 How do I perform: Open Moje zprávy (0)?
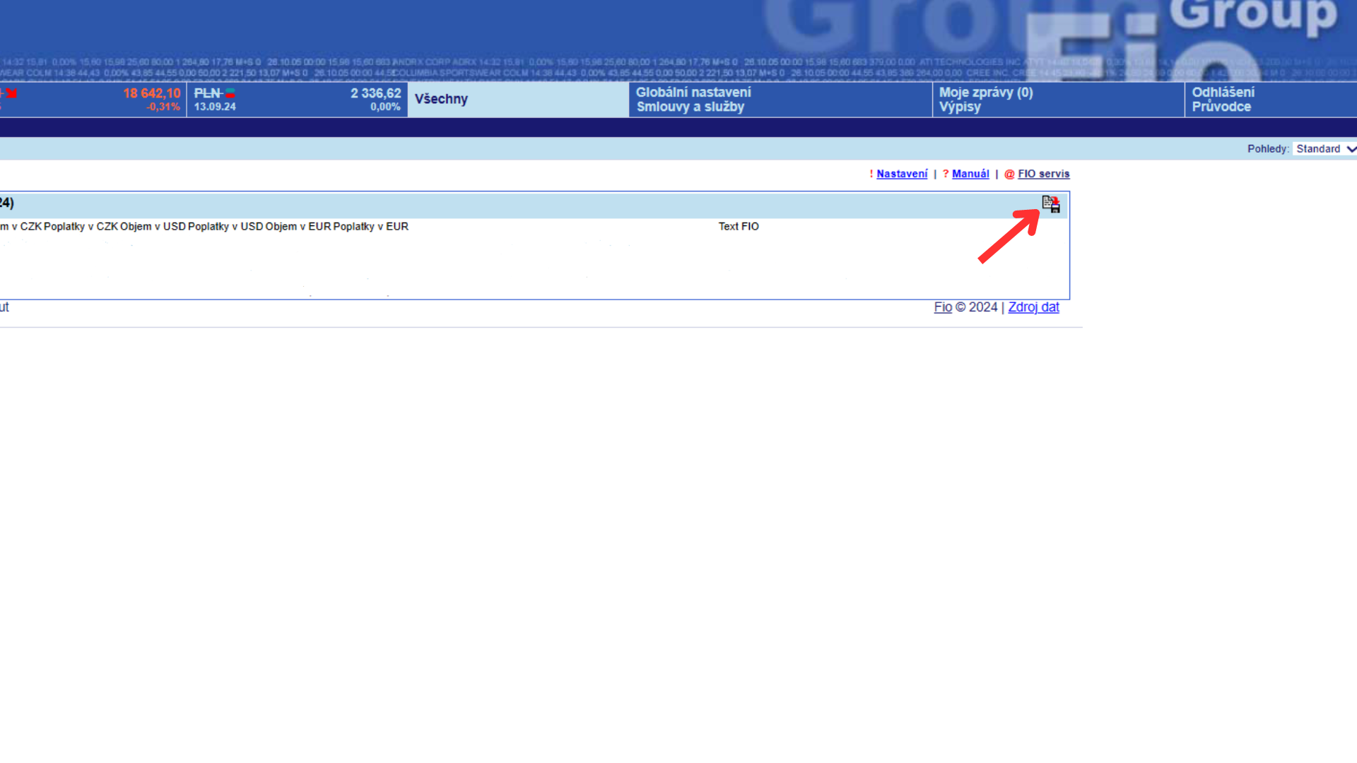coord(985,93)
